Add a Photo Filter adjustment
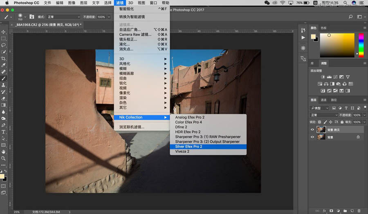368x214 pixels. [339, 84]
